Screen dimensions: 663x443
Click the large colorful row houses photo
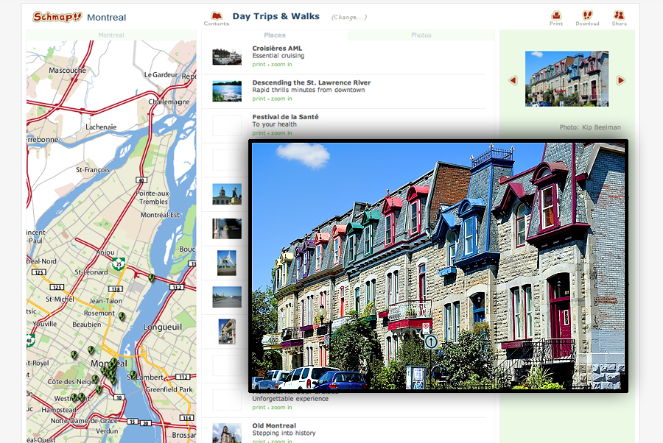pyautogui.click(x=438, y=266)
